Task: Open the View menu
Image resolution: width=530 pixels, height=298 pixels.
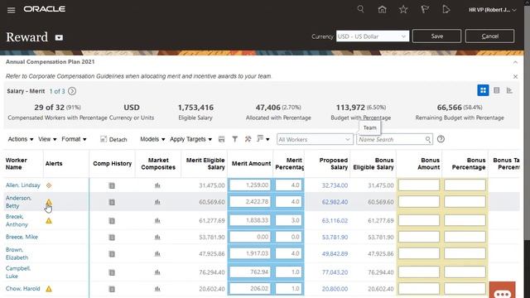Action: pyautogui.click(x=47, y=139)
